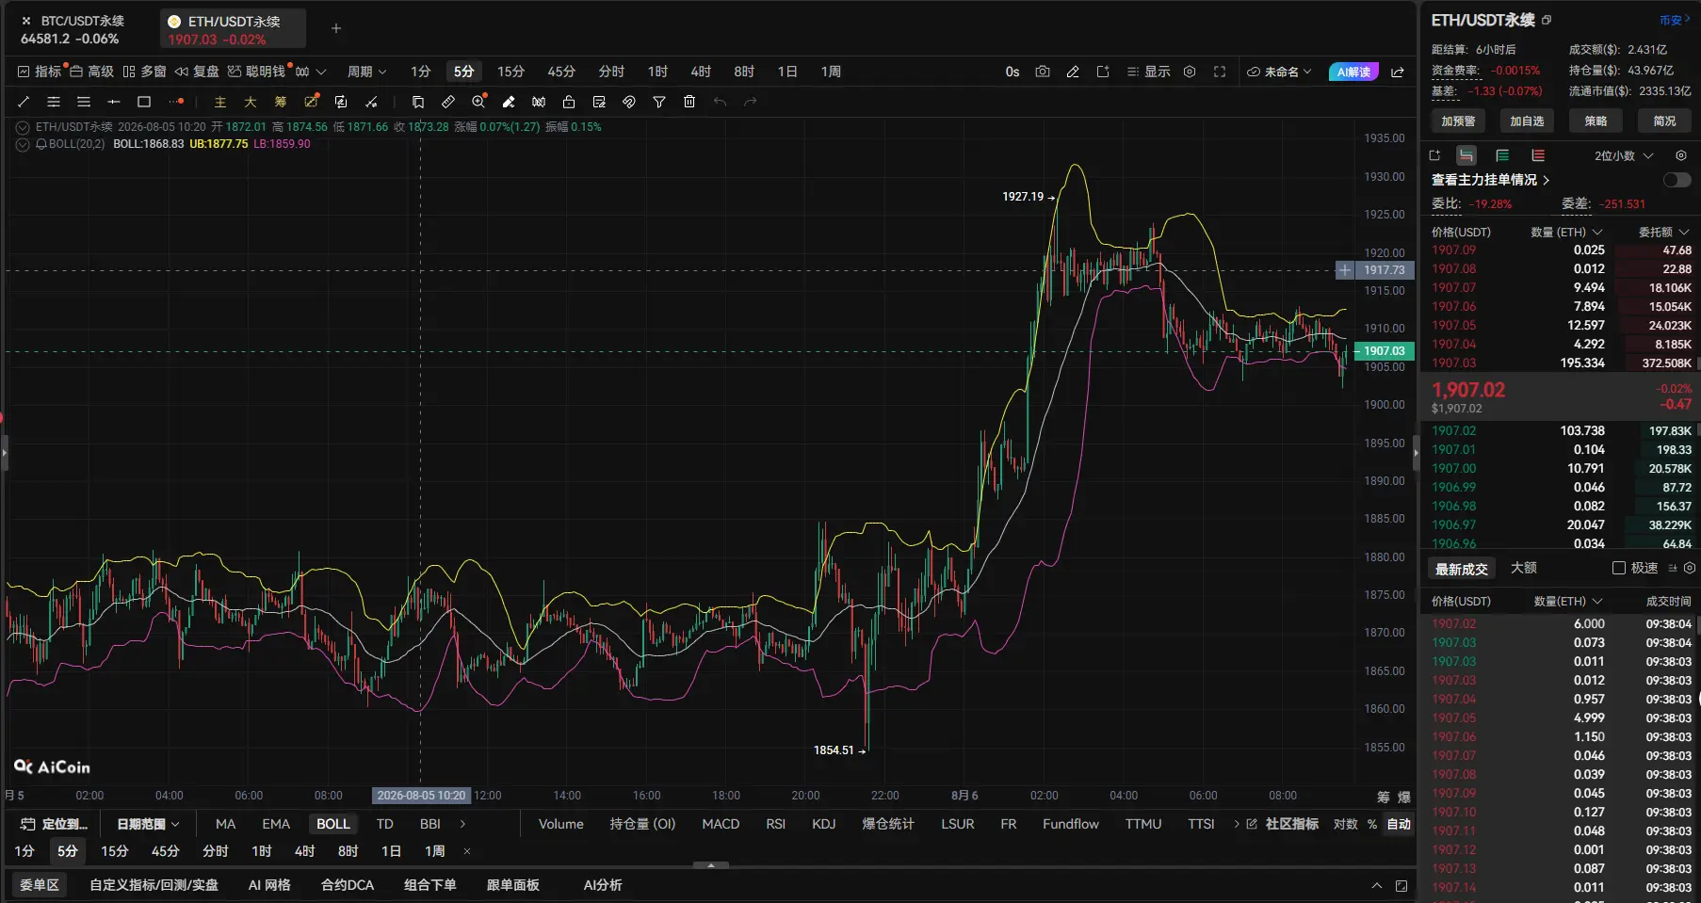Open the 委托额 column dropdown

click(x=1664, y=232)
